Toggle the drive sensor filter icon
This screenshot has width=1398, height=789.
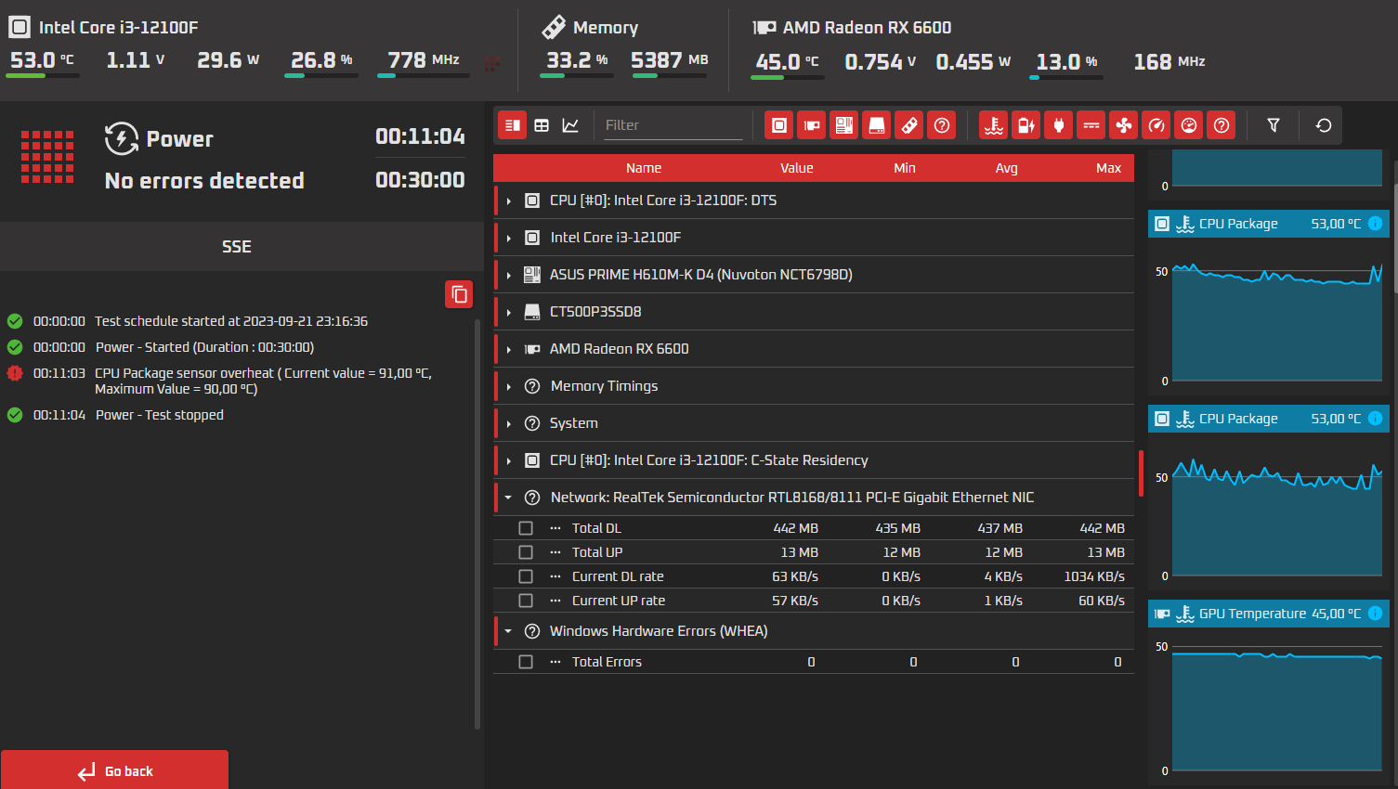pyautogui.click(x=877, y=125)
